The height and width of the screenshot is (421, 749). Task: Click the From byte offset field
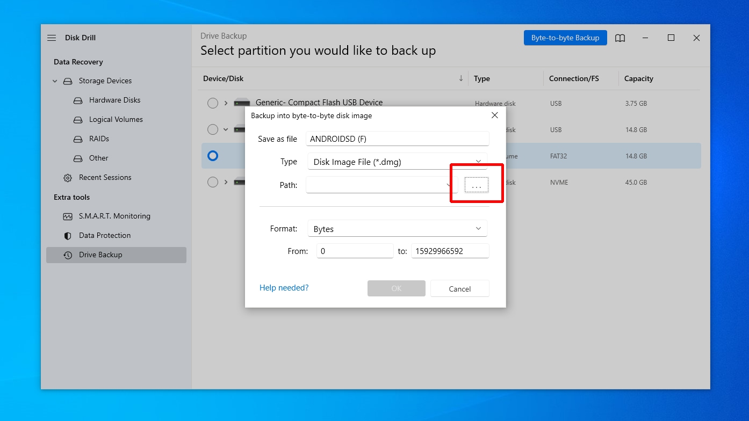(355, 251)
